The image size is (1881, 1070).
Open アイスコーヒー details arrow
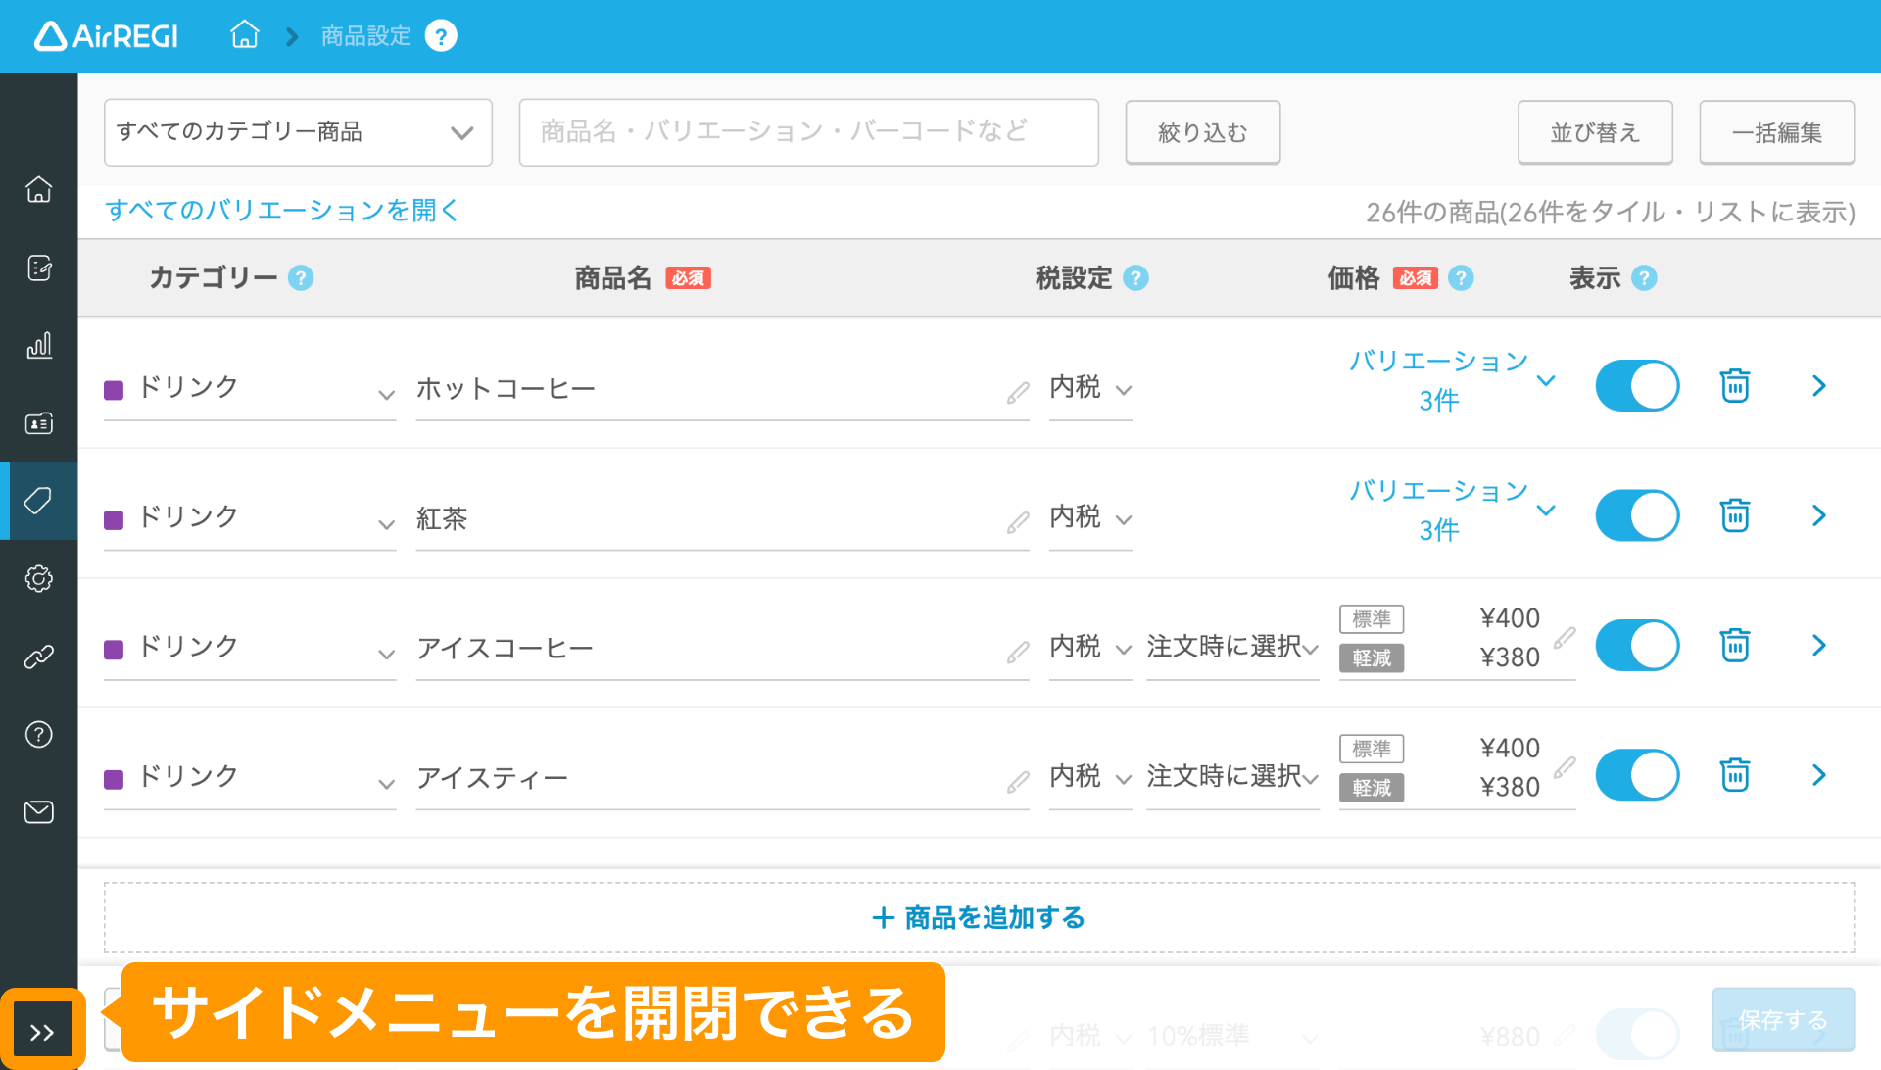tap(1819, 646)
